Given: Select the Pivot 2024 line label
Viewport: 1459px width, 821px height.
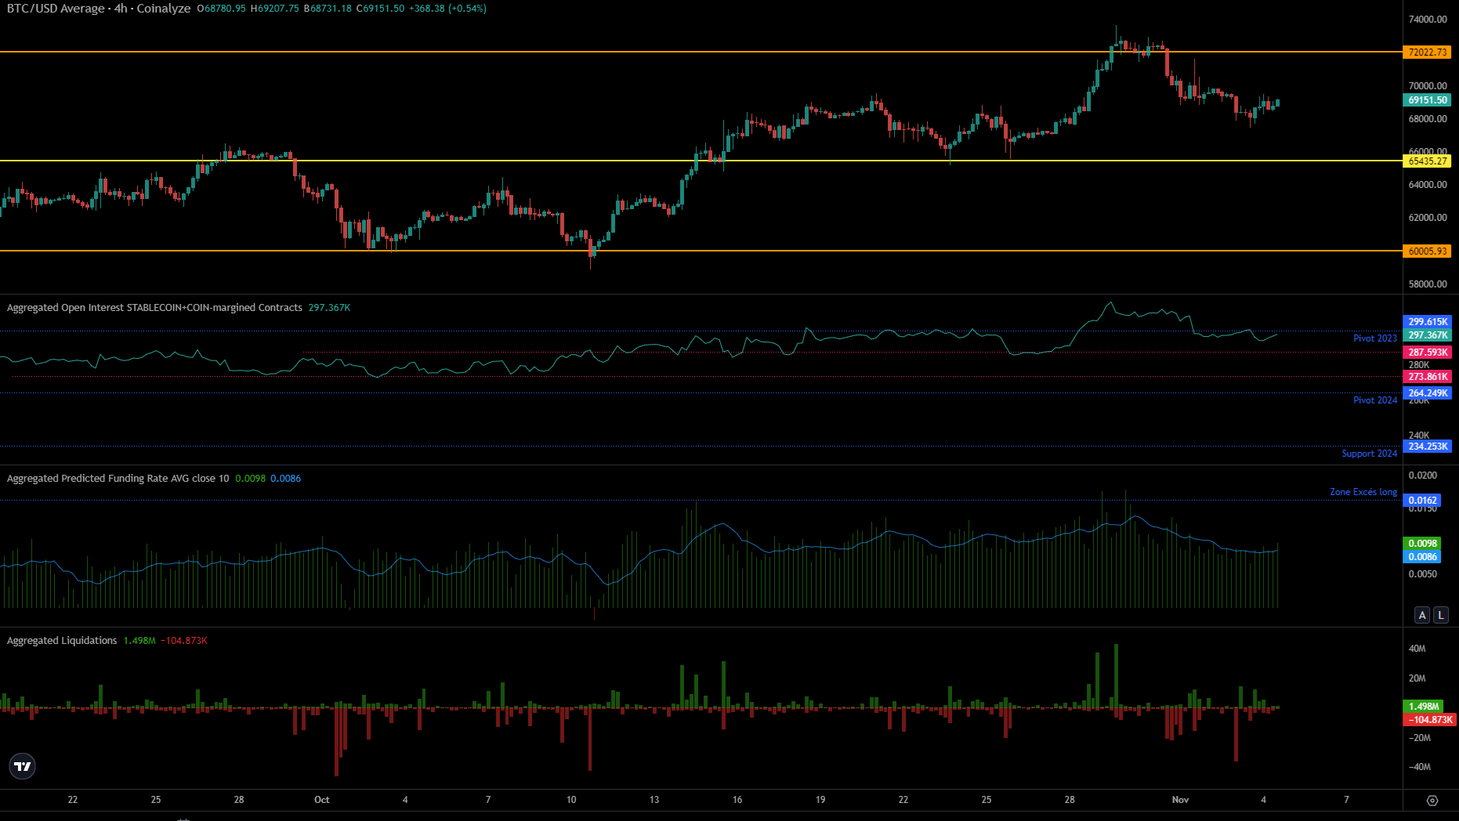Looking at the screenshot, I should pos(1375,400).
